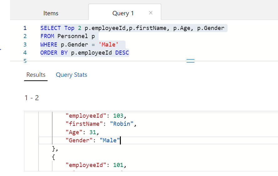Click the firstName value "Robin" in results
The height and width of the screenshot is (176, 278).
[122, 124]
